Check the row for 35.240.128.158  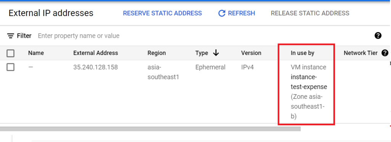(x=10, y=67)
